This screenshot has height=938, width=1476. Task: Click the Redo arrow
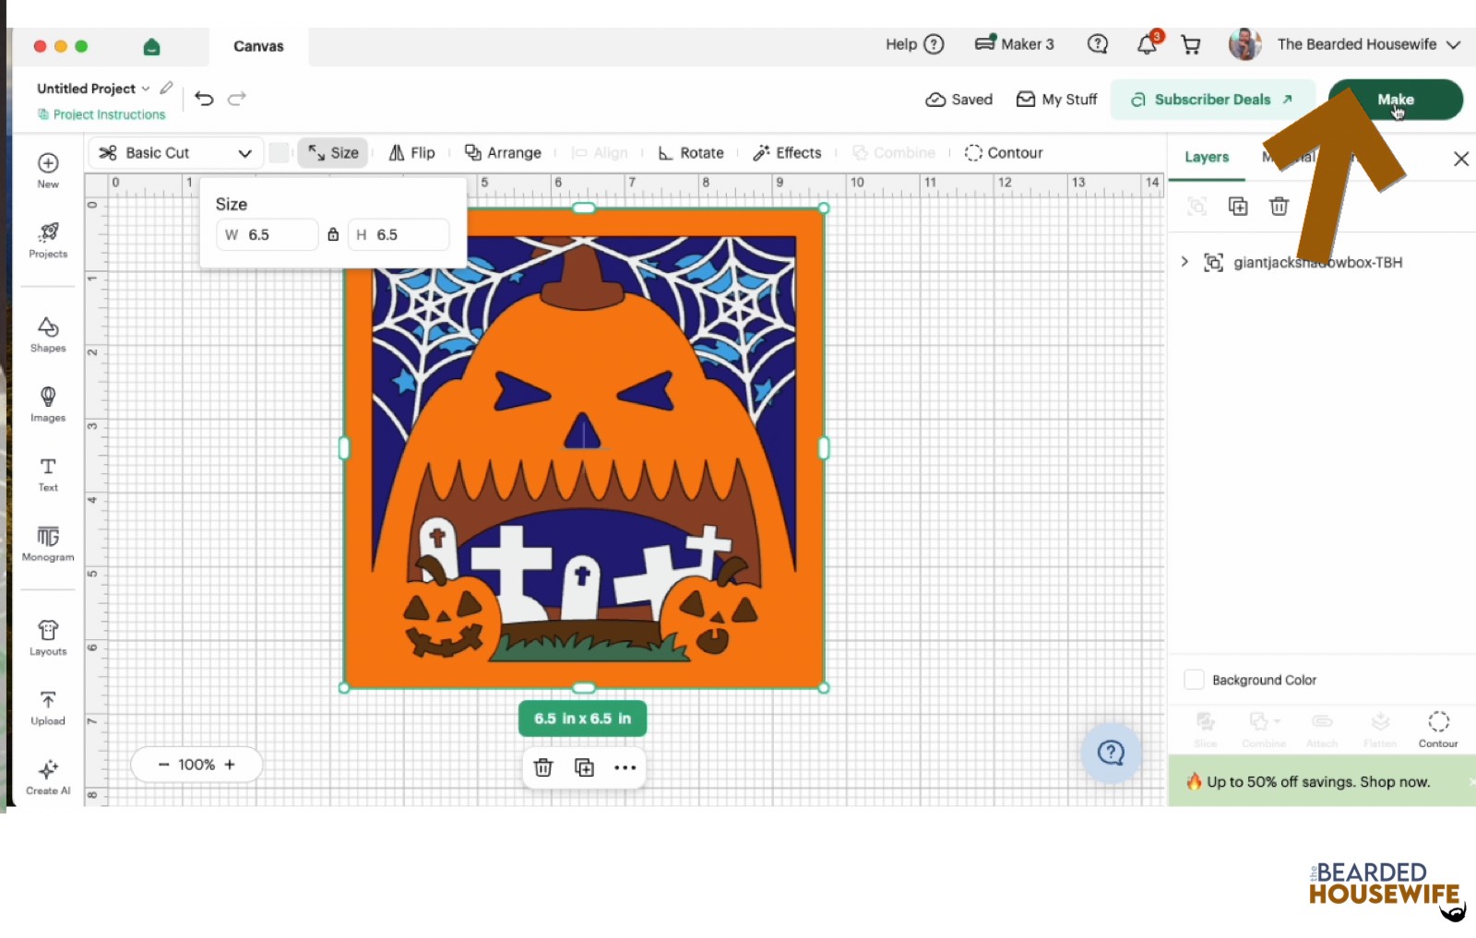(x=237, y=99)
